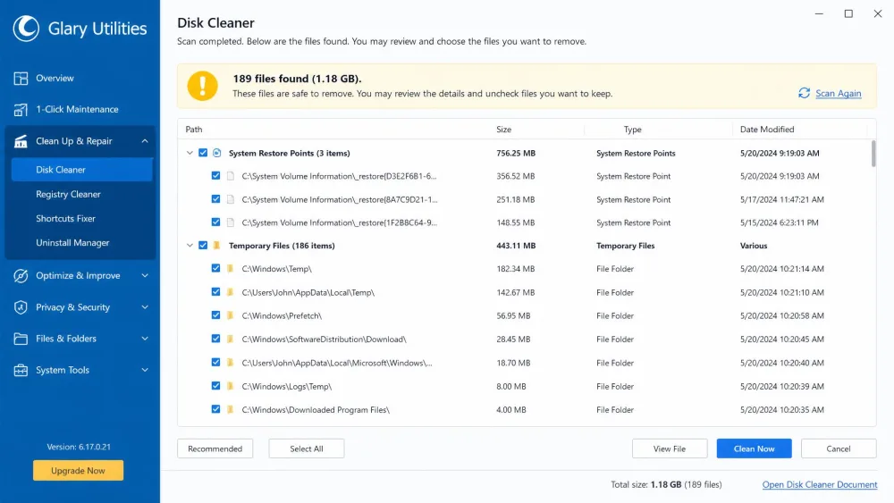
Task: Click the Overview sidebar icon
Action: coord(21,78)
